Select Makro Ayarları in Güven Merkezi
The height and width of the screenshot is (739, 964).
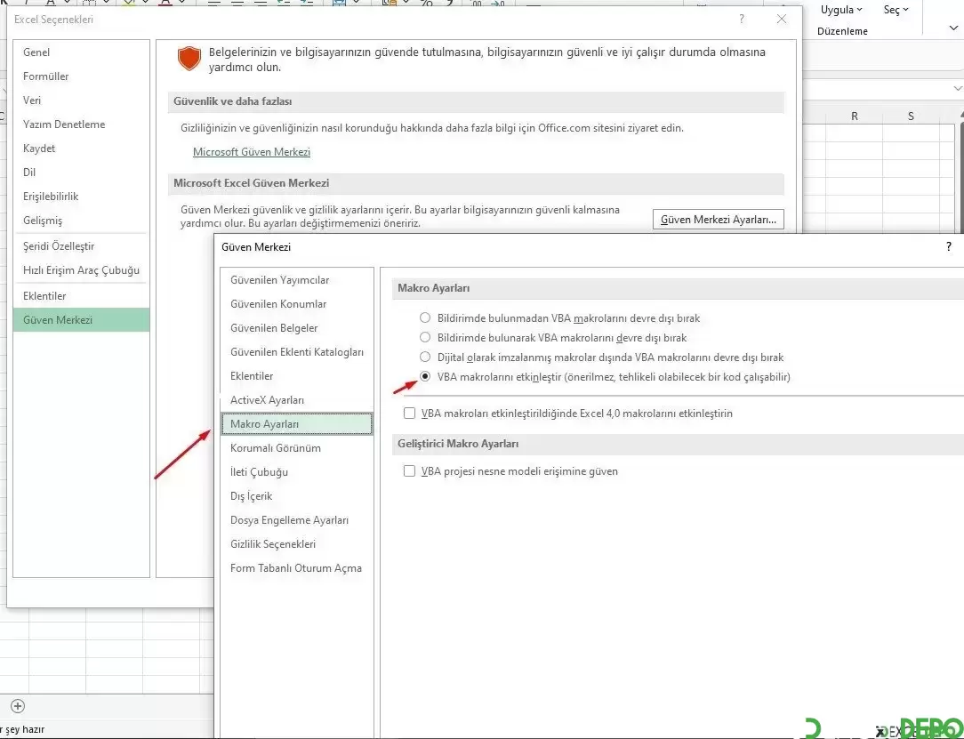pos(296,423)
